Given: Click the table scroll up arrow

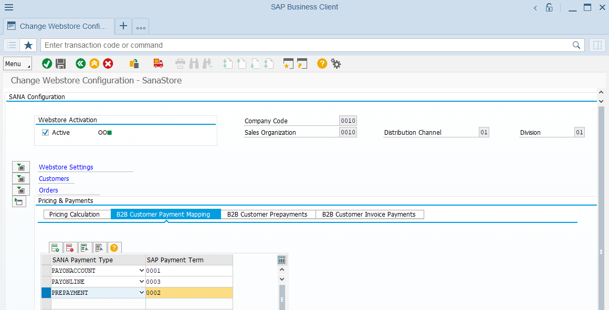Looking at the screenshot, I should (x=282, y=270).
